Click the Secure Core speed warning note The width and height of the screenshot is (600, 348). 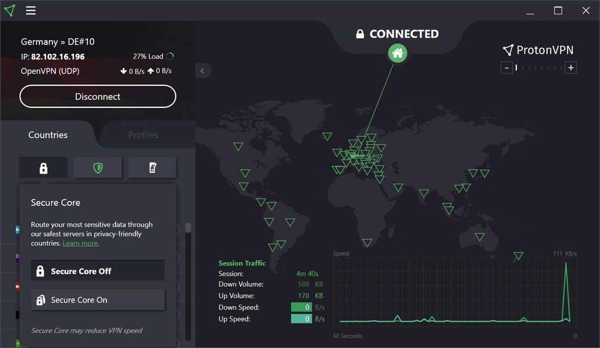(x=87, y=331)
